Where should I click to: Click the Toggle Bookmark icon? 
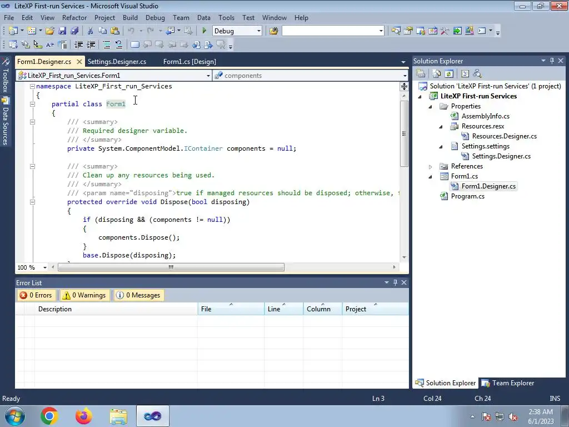(x=134, y=44)
